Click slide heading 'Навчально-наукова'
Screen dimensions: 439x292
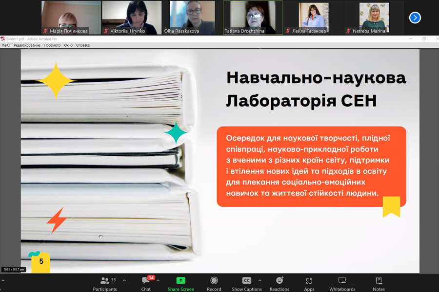316,78
